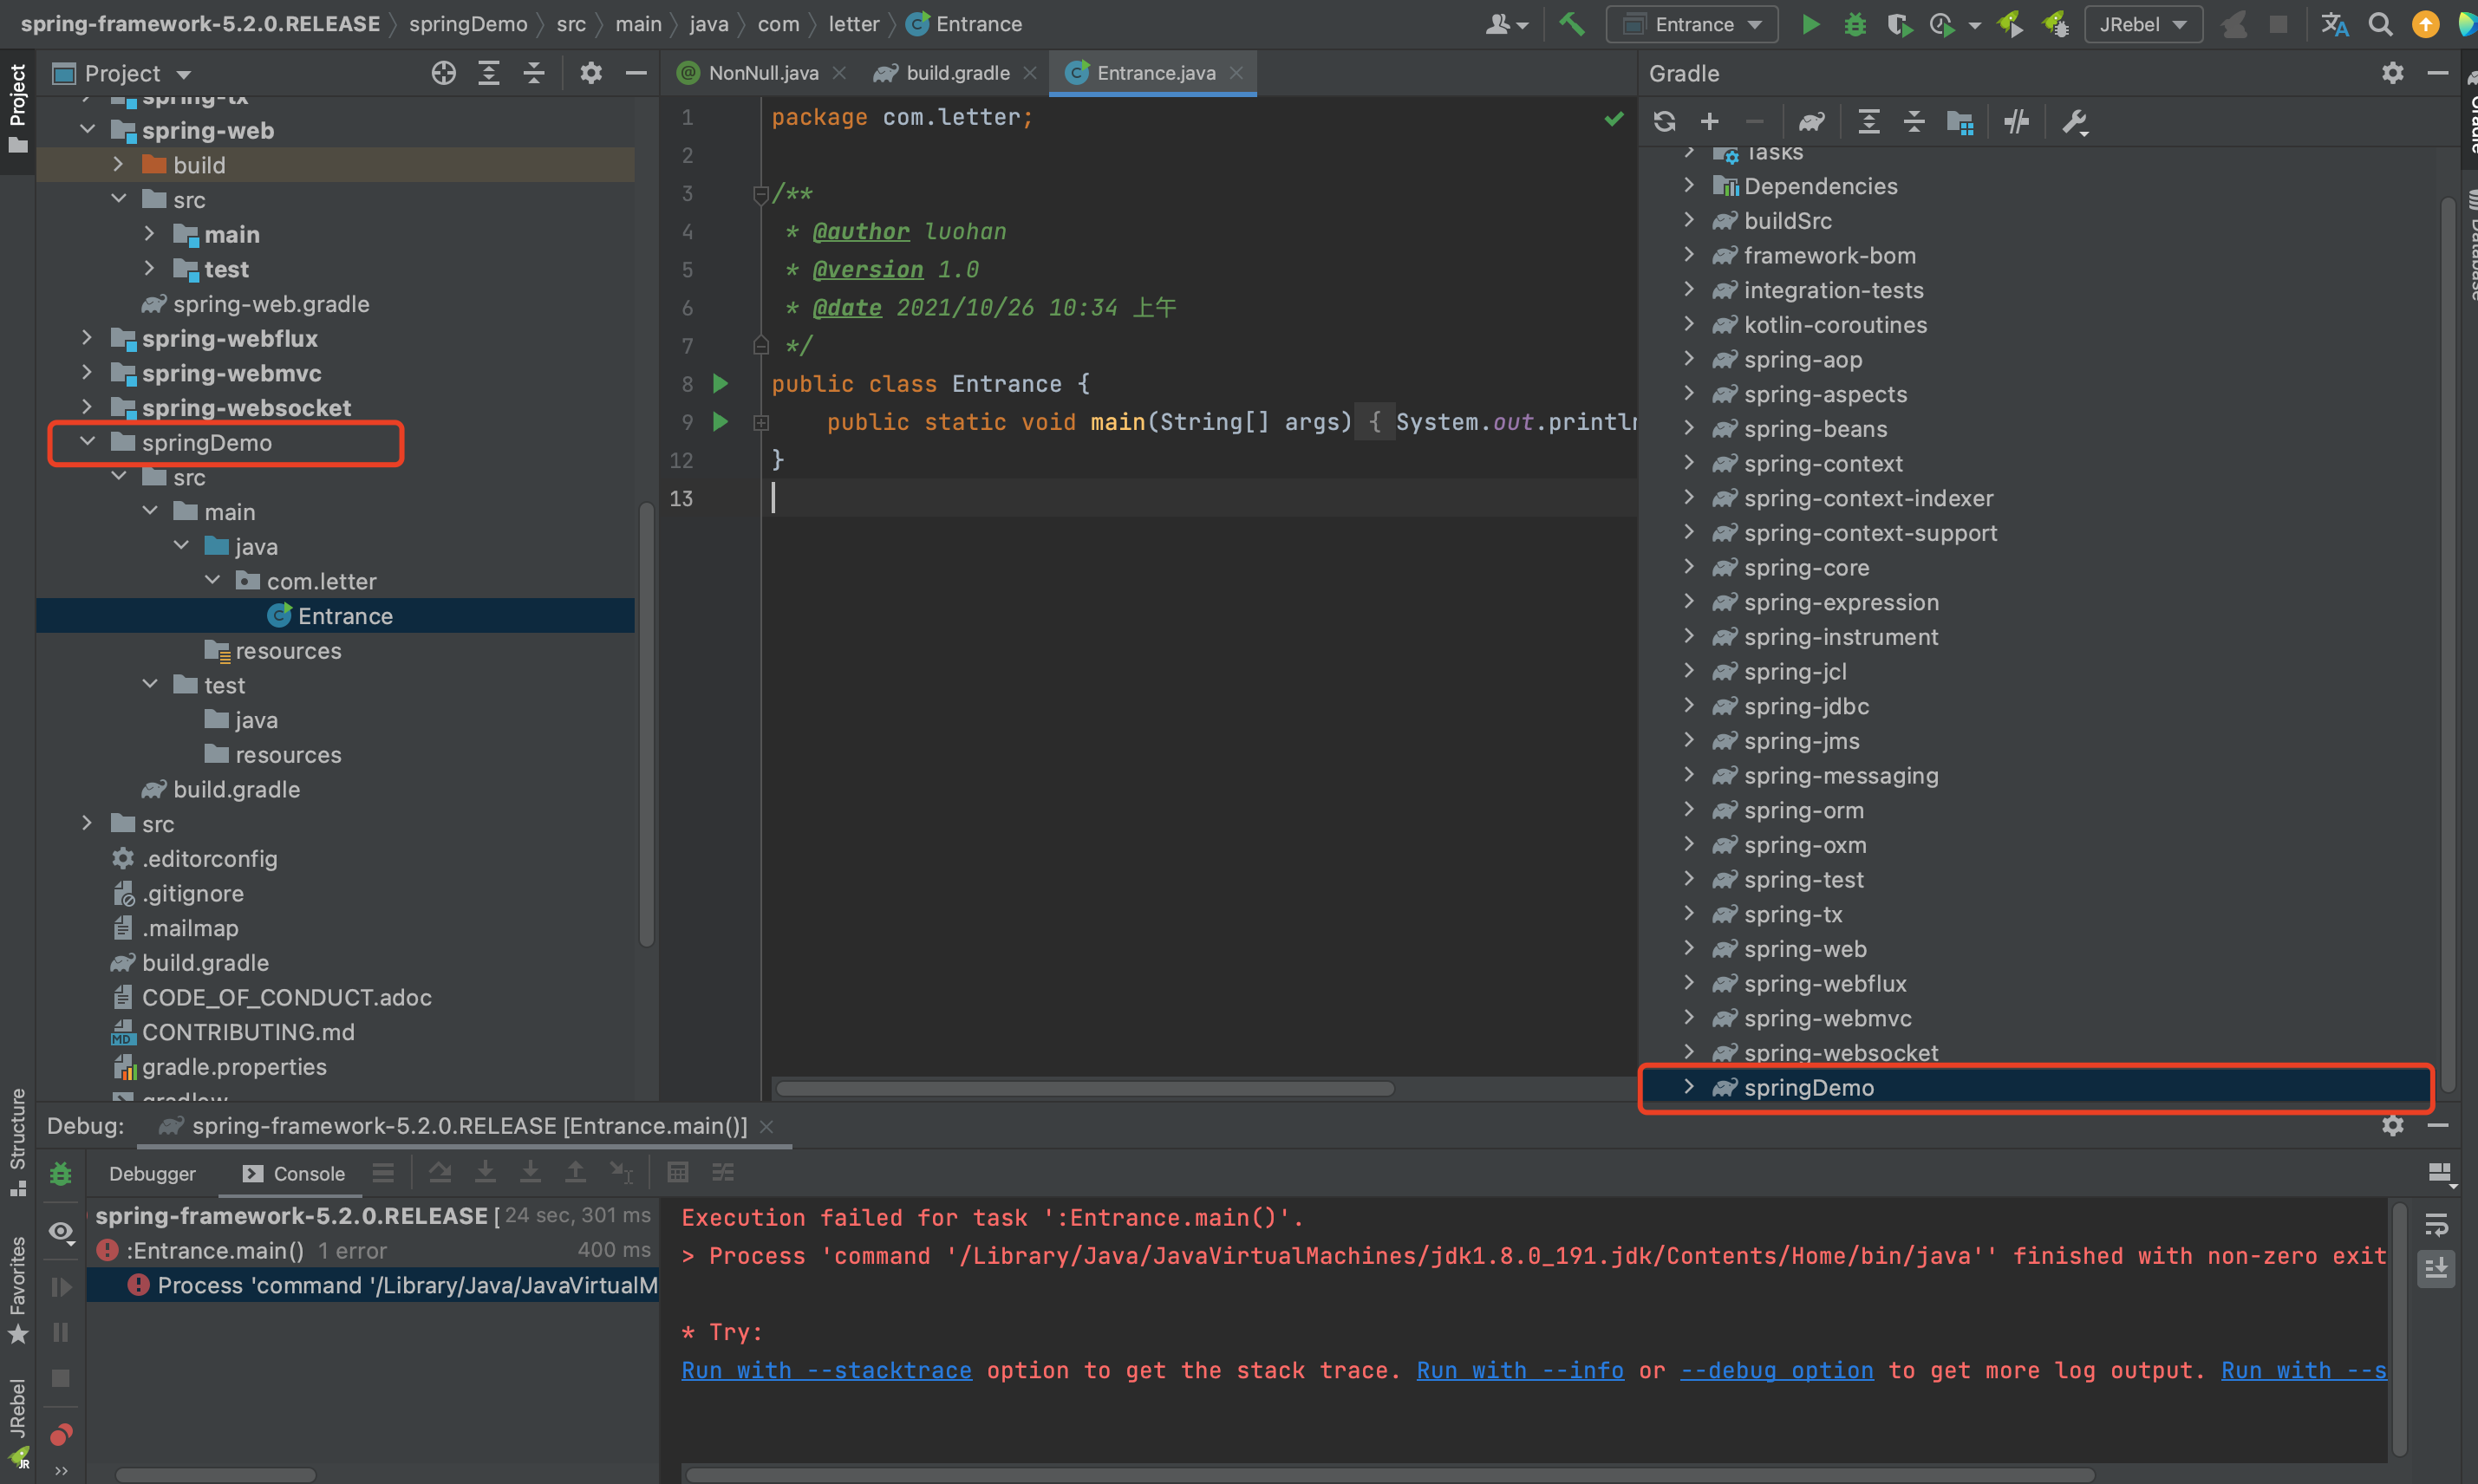2478x1484 pixels.
Task: Toggle soft-wrap in console output
Action: (x=2437, y=1224)
